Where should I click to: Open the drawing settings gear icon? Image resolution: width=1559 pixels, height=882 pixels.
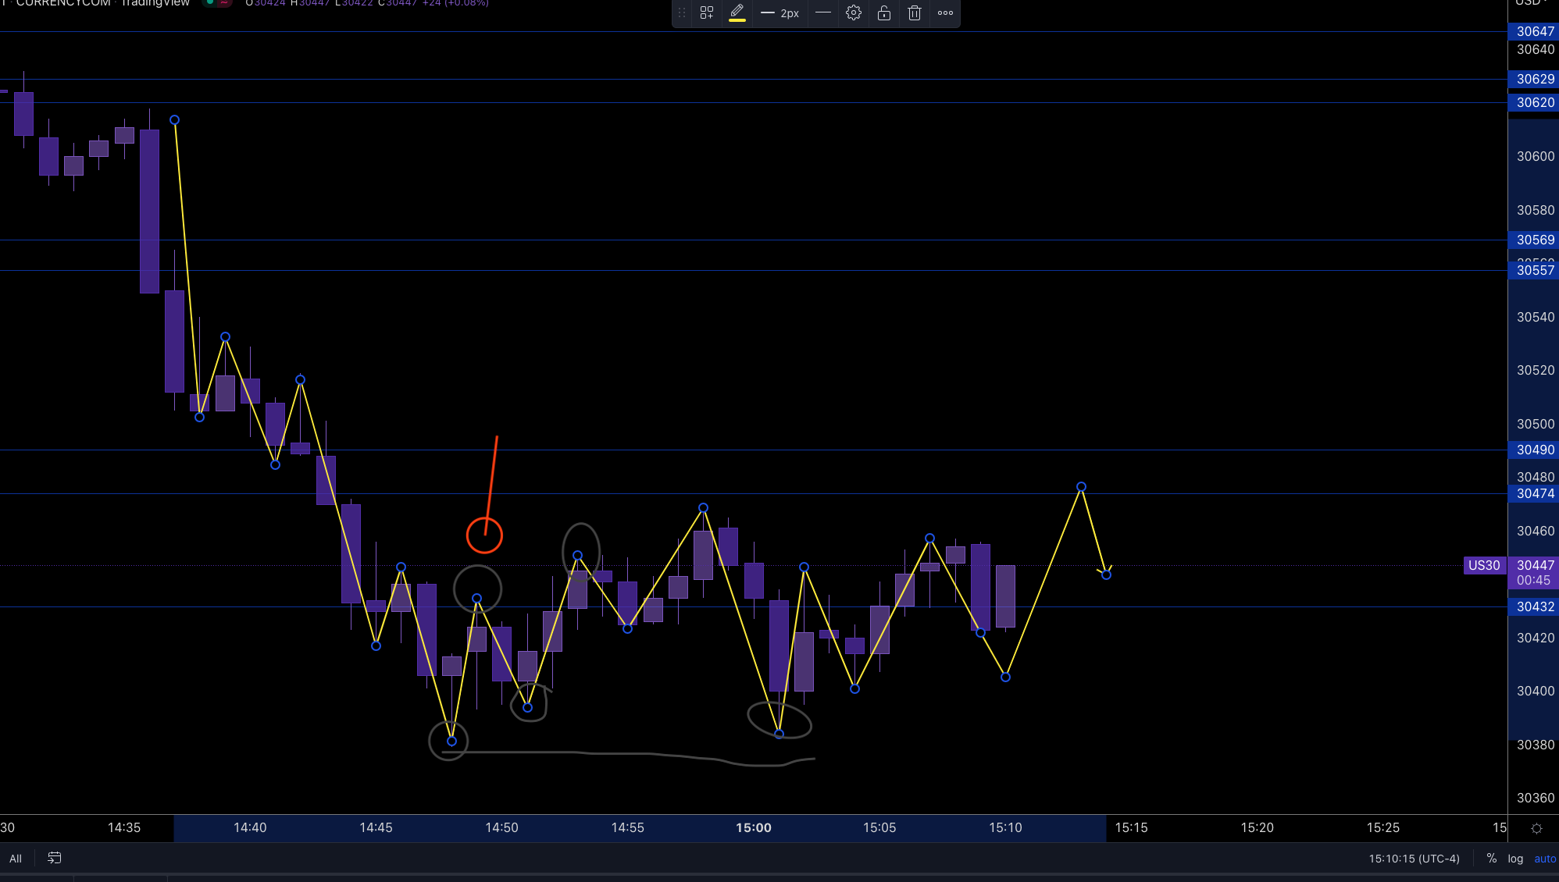[x=853, y=12]
